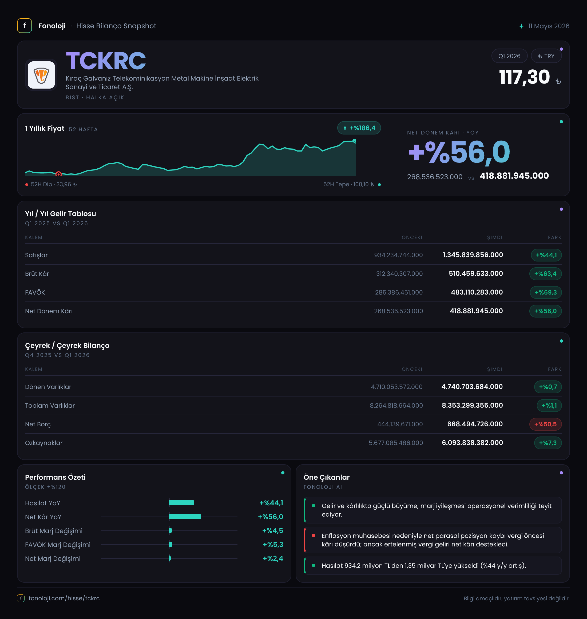
Task: Click the green bullet on first highlight
Action: [314, 506]
